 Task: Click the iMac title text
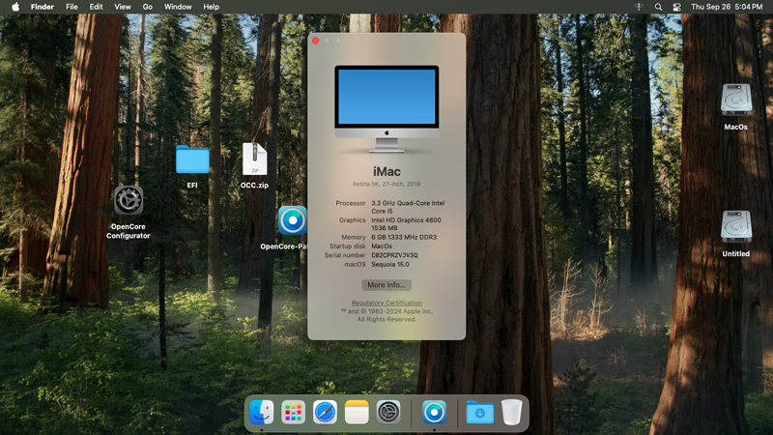(x=386, y=172)
